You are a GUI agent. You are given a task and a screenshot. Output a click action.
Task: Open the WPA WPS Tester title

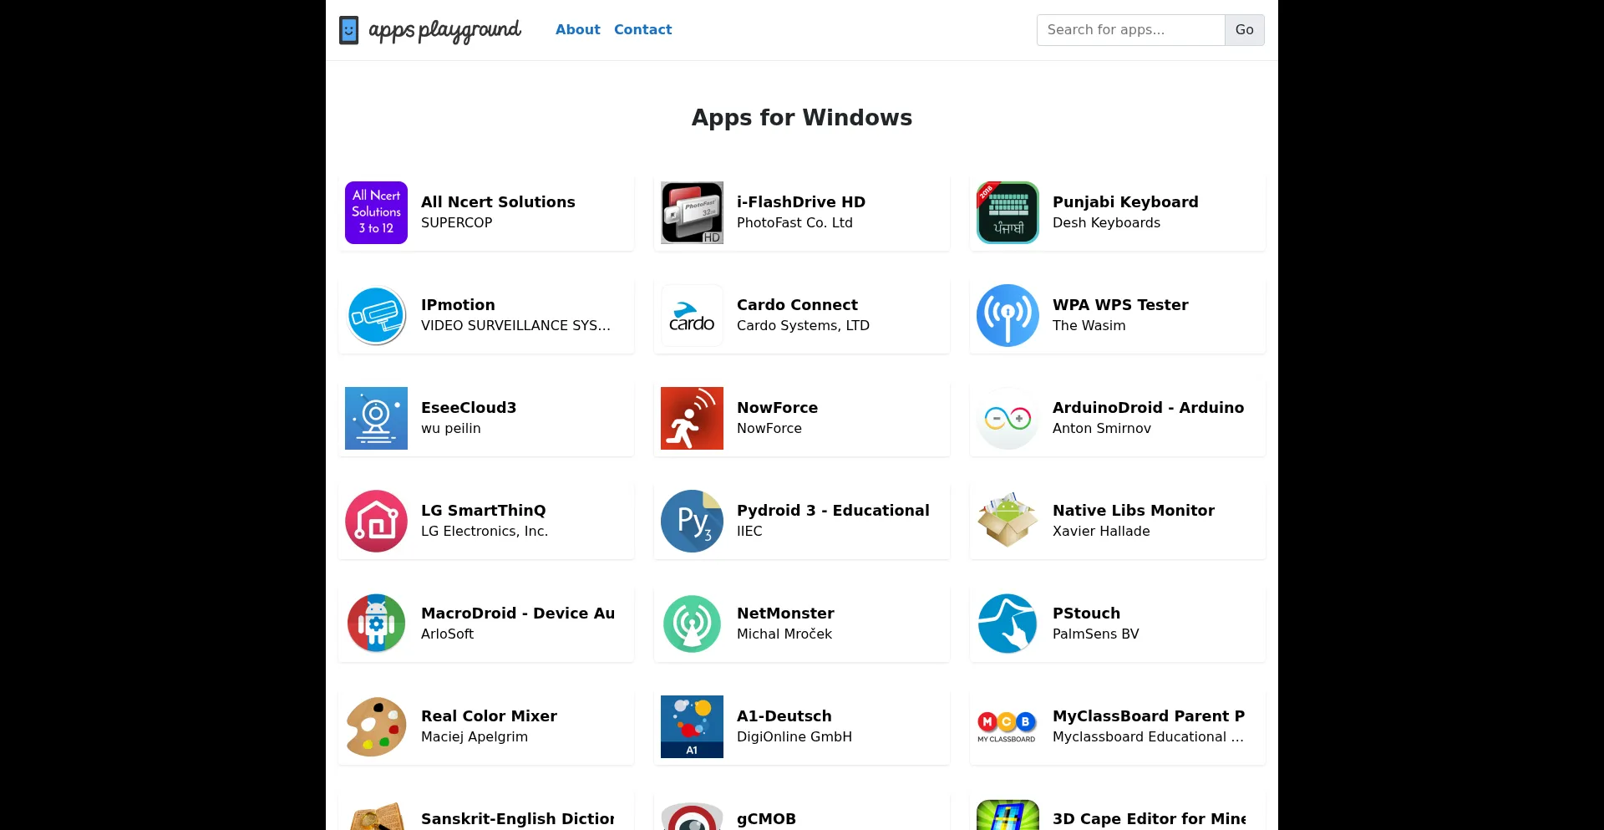(x=1120, y=305)
